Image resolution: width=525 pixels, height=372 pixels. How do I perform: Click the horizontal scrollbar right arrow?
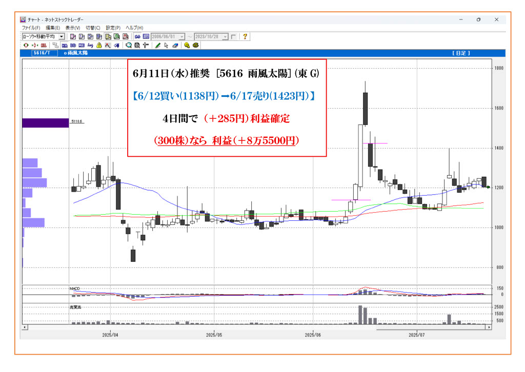[x=489, y=326]
